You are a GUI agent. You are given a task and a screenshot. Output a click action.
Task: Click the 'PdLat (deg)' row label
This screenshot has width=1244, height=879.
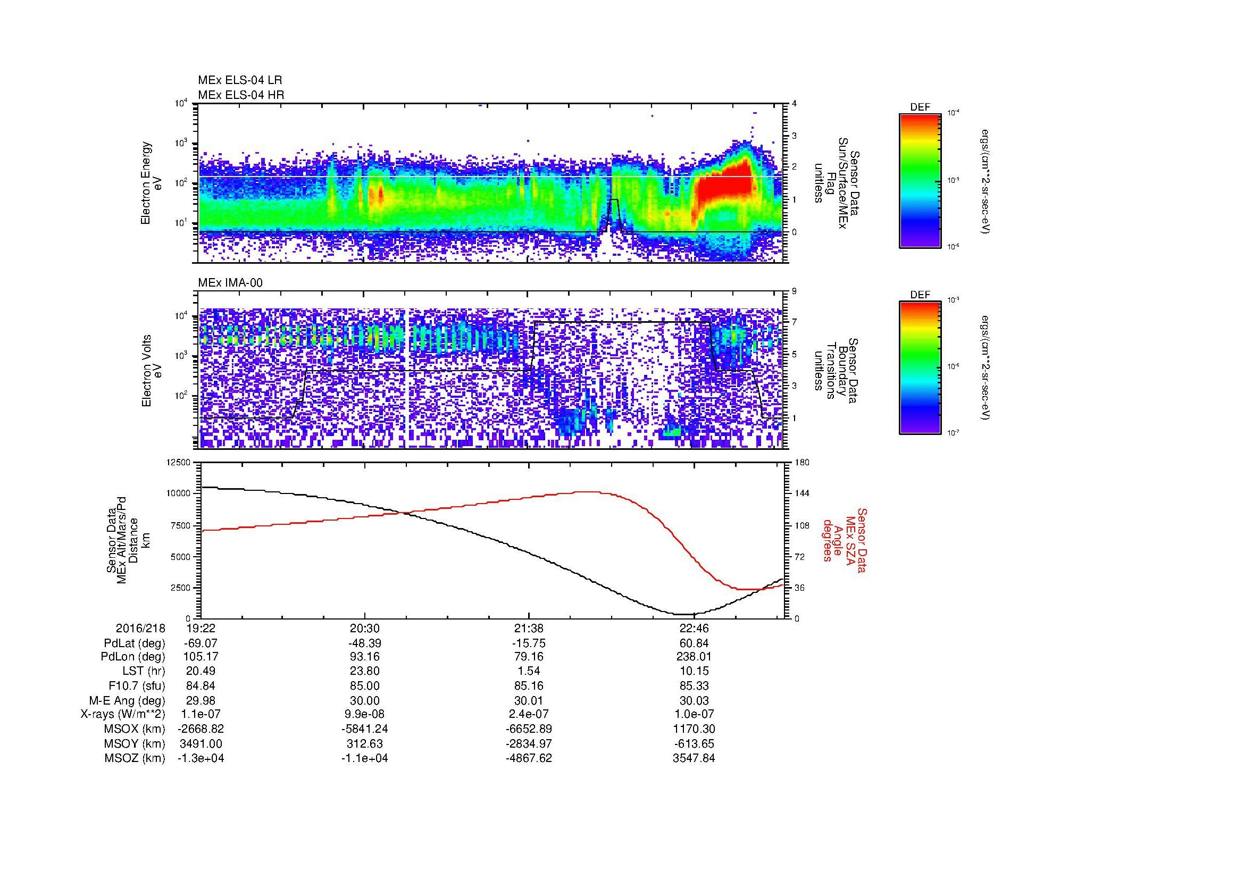pos(135,643)
